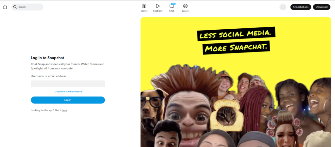Select the Stories text label
Screen dimensions: 335x147
144,11
